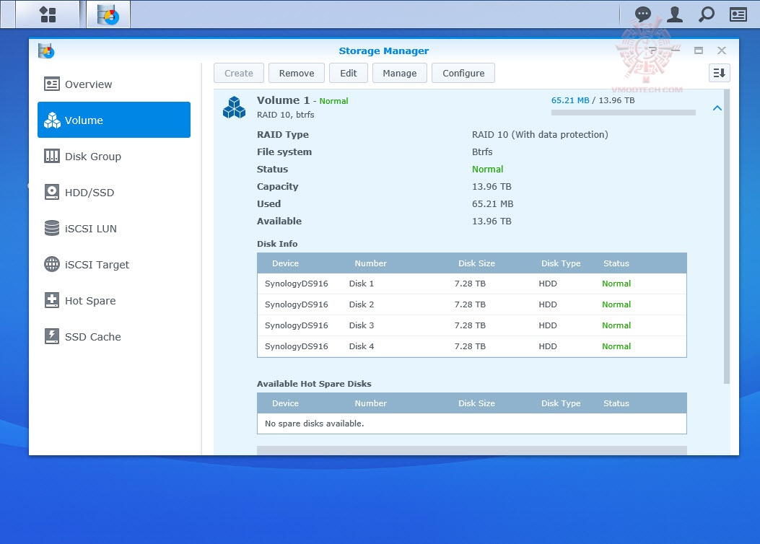Click the Device header in Hot Spare table
Screen dimensions: 760x544
pos(286,403)
